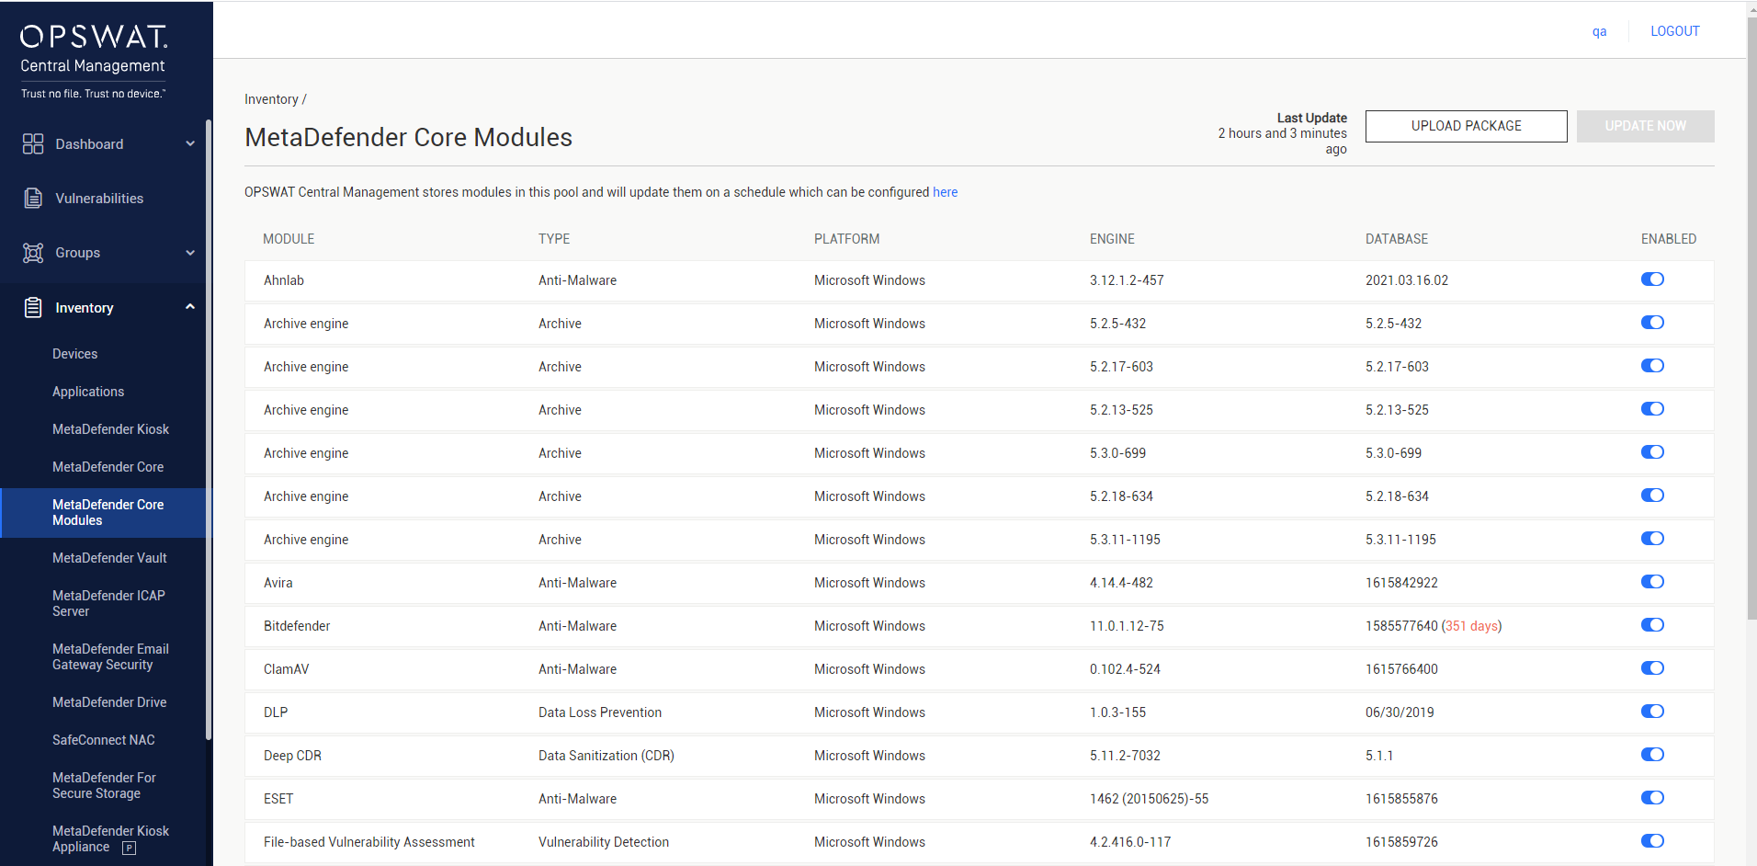Viewport: 1757px width, 866px height.
Task: Click the LOGOUT link
Action: point(1675,31)
